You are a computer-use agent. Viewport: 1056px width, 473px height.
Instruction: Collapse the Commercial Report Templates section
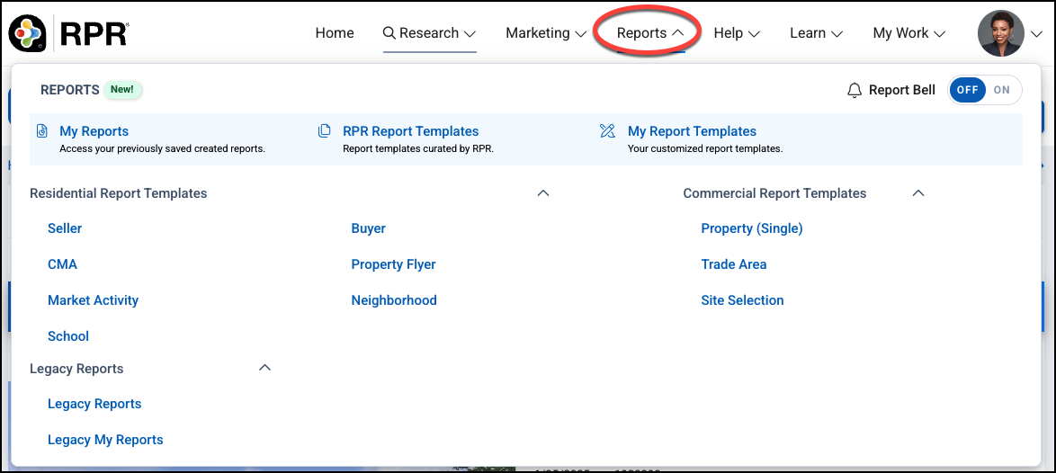pyautogui.click(x=918, y=193)
